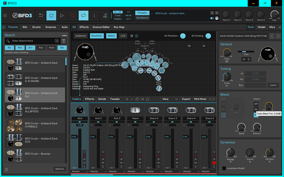Switch to the Grooves browser tab

[51, 27]
